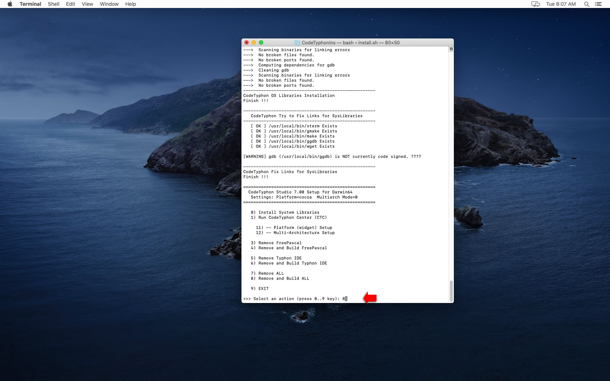Click the '/usr/local/bin/make Exists' line
The image size is (610, 381).
pos(293,136)
